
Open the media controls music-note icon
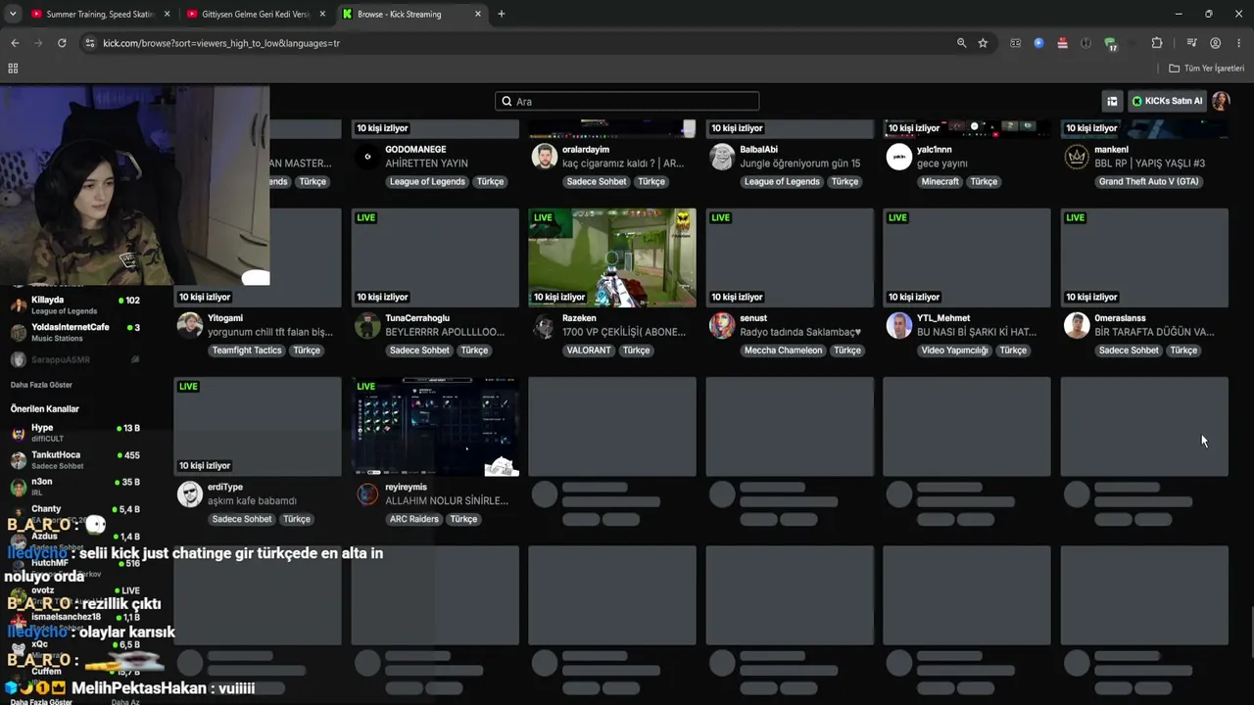1191,43
